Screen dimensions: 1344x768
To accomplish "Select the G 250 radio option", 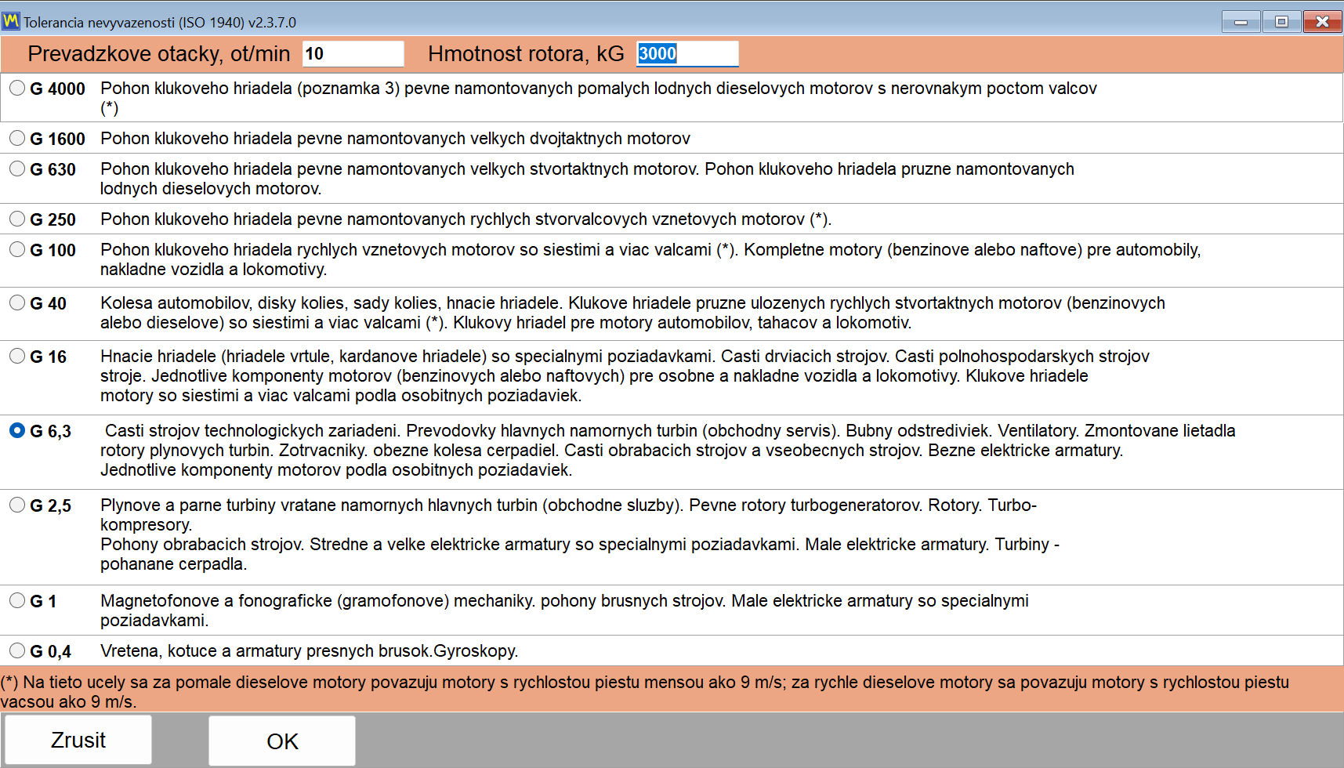I will (x=17, y=219).
